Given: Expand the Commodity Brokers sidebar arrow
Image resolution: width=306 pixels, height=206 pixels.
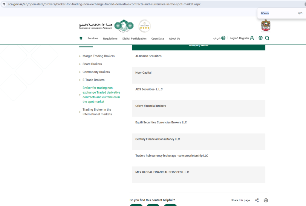Looking at the screenshot, I should tap(80, 72).
